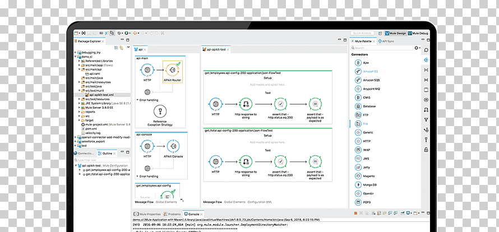Open the API Sync tab
This screenshot has height=232, width=499.
[x=387, y=41]
